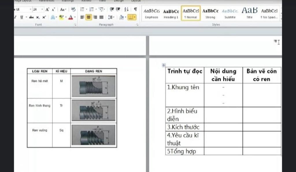This screenshot has width=296, height=172.
Task: Apply the red font color
Action: point(71,17)
